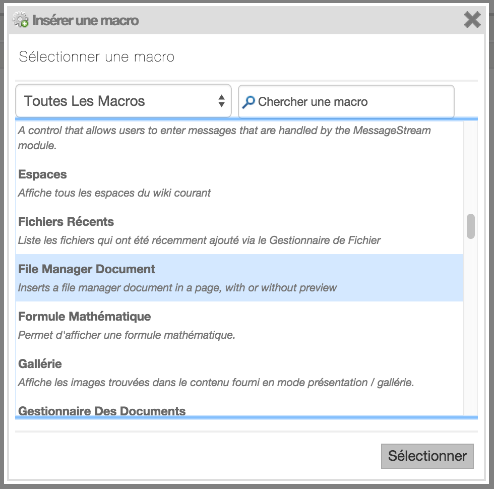This screenshot has width=494, height=489.
Task: Open the Toutes Les Macros dropdown
Action: (124, 101)
